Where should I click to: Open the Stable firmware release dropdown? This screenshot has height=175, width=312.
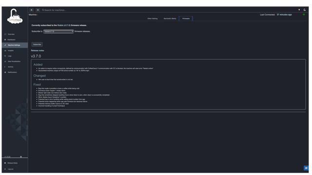[x=58, y=31]
